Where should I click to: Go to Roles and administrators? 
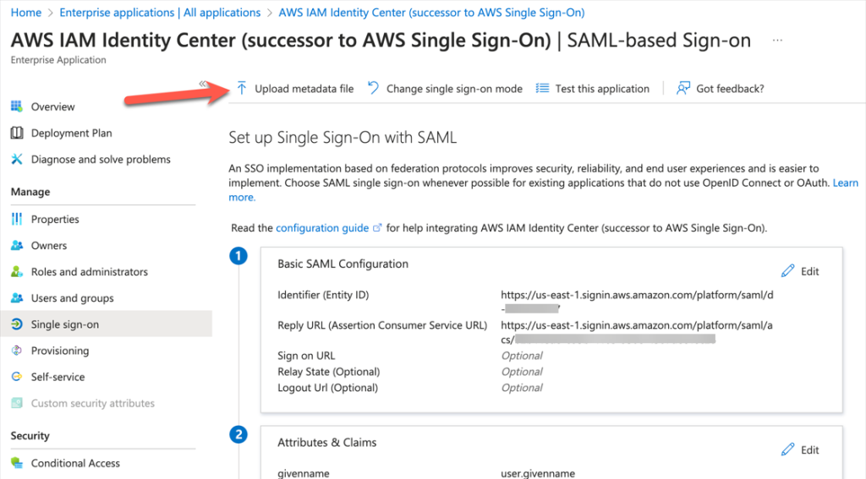tap(89, 272)
